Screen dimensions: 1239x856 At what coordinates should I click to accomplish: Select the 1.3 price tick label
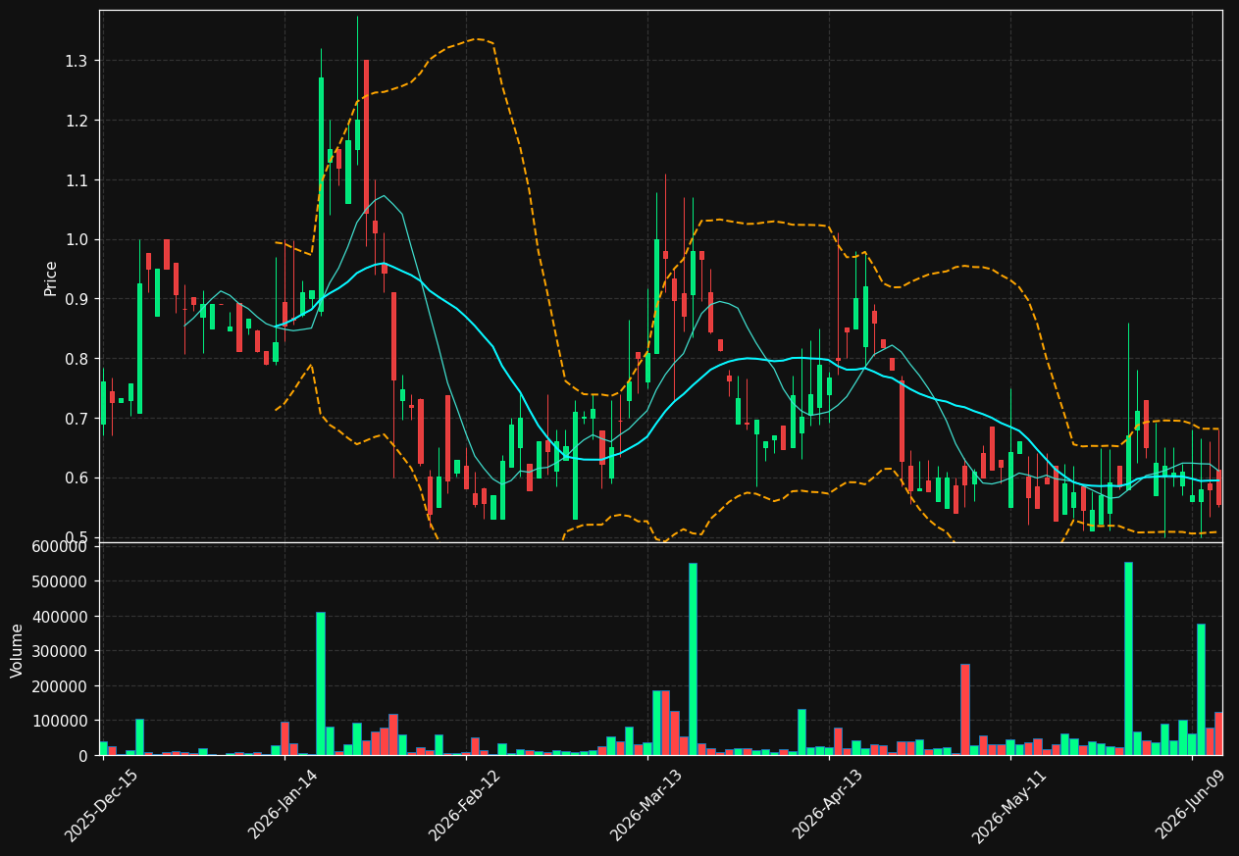(77, 61)
